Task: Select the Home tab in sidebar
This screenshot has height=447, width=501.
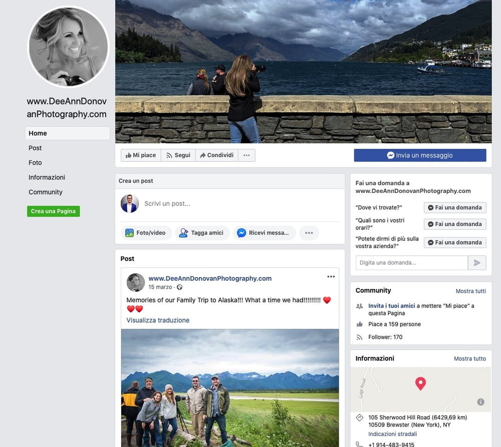Action: pos(68,133)
